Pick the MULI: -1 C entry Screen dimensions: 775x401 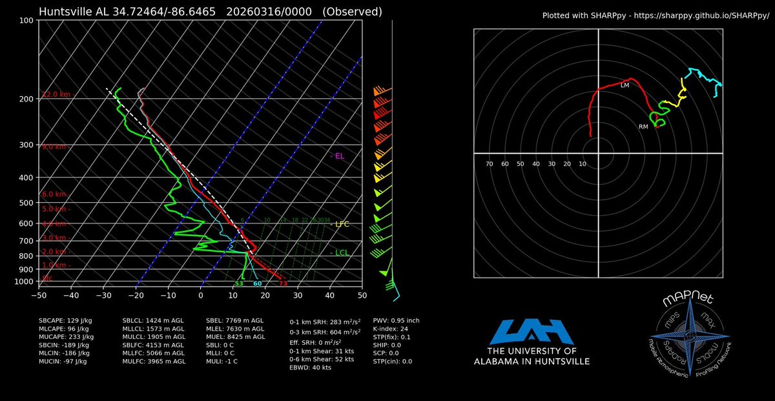click(223, 362)
